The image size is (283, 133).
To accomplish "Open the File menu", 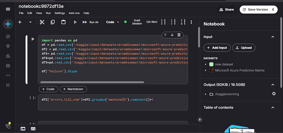I will 21,13.
